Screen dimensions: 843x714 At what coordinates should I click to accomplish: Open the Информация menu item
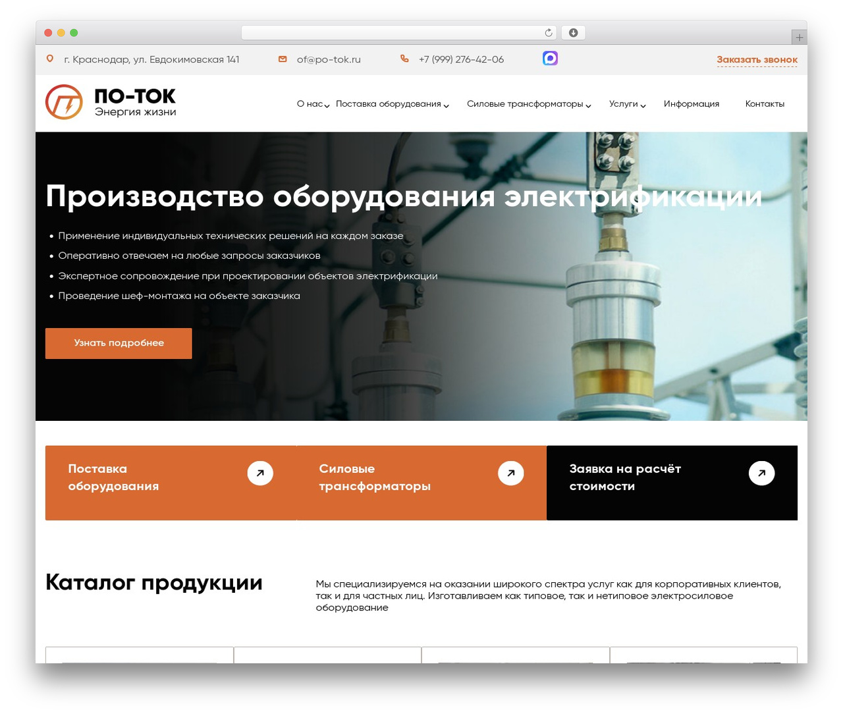(692, 104)
